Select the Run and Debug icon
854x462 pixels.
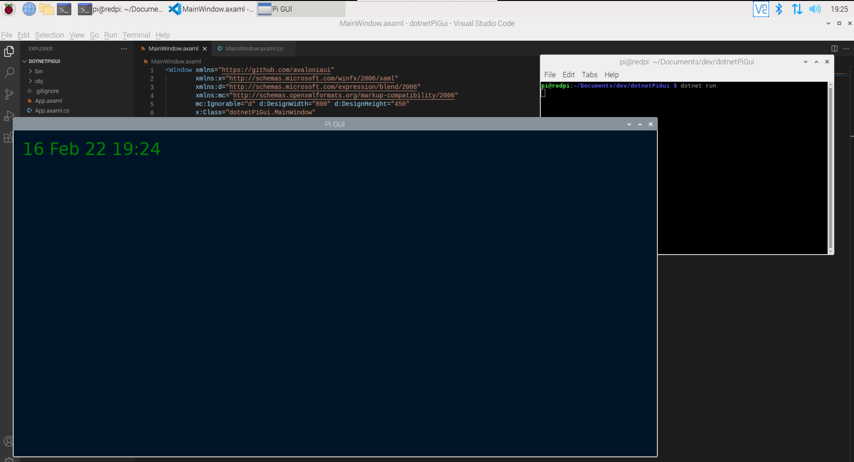pyautogui.click(x=9, y=115)
